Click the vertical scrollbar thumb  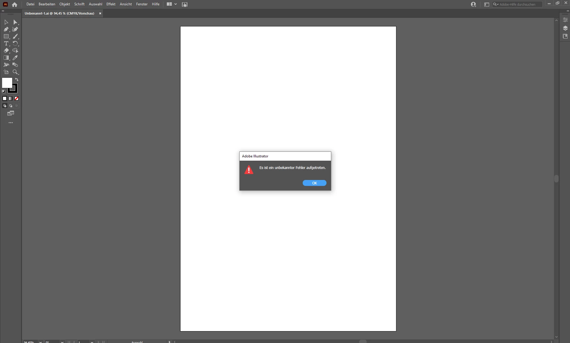point(556,178)
